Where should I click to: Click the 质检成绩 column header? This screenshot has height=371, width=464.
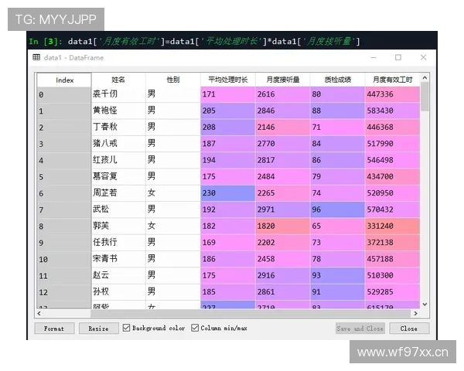coord(338,80)
